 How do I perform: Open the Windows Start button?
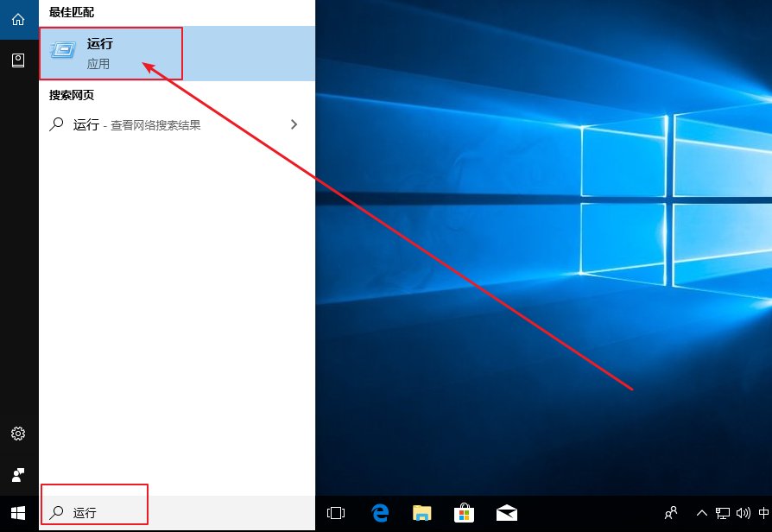pyautogui.click(x=18, y=513)
